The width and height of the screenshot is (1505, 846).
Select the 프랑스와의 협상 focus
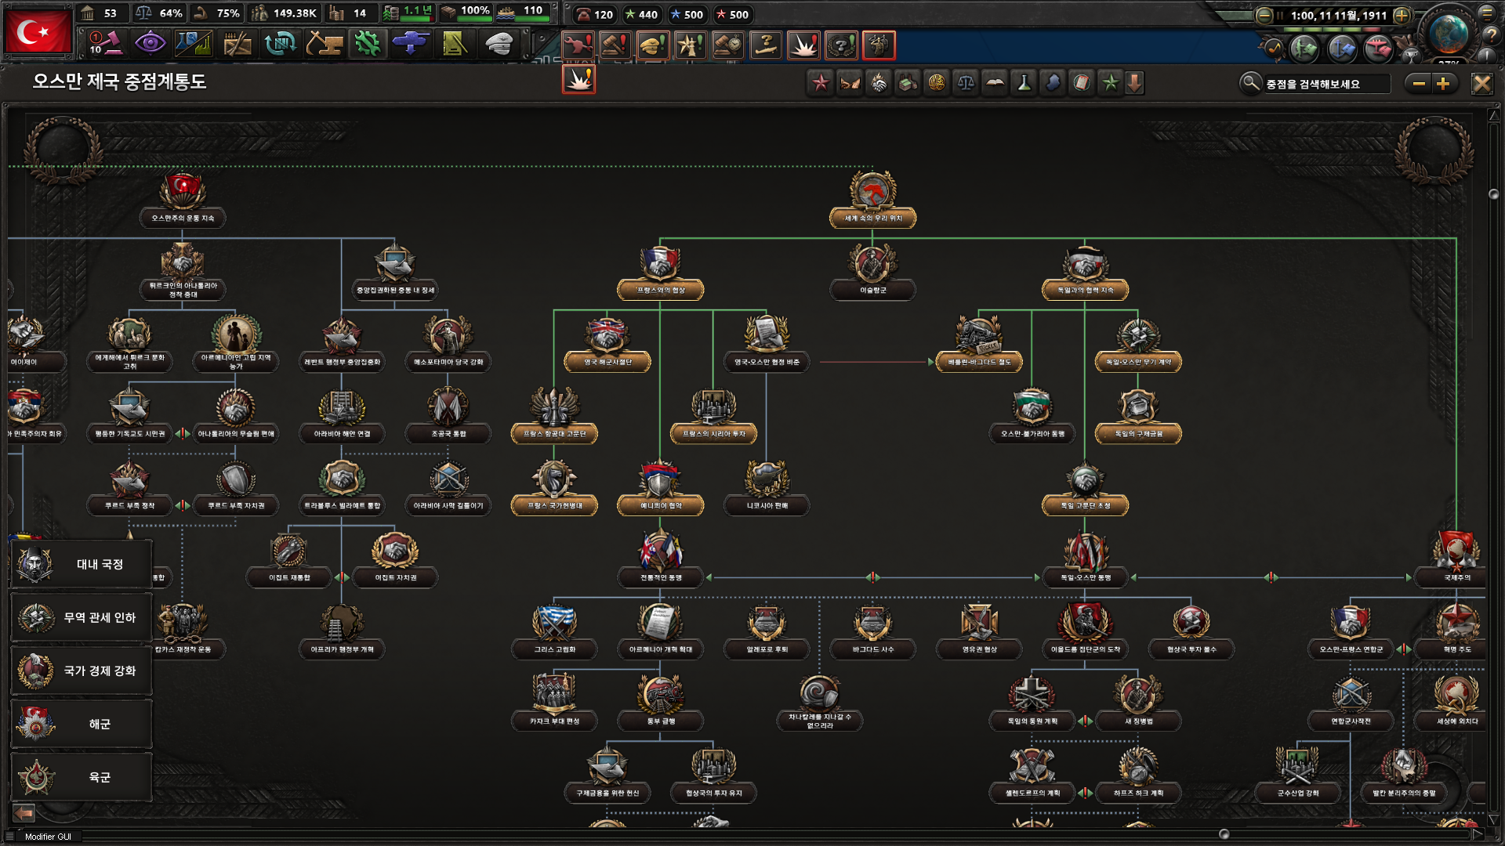click(660, 273)
